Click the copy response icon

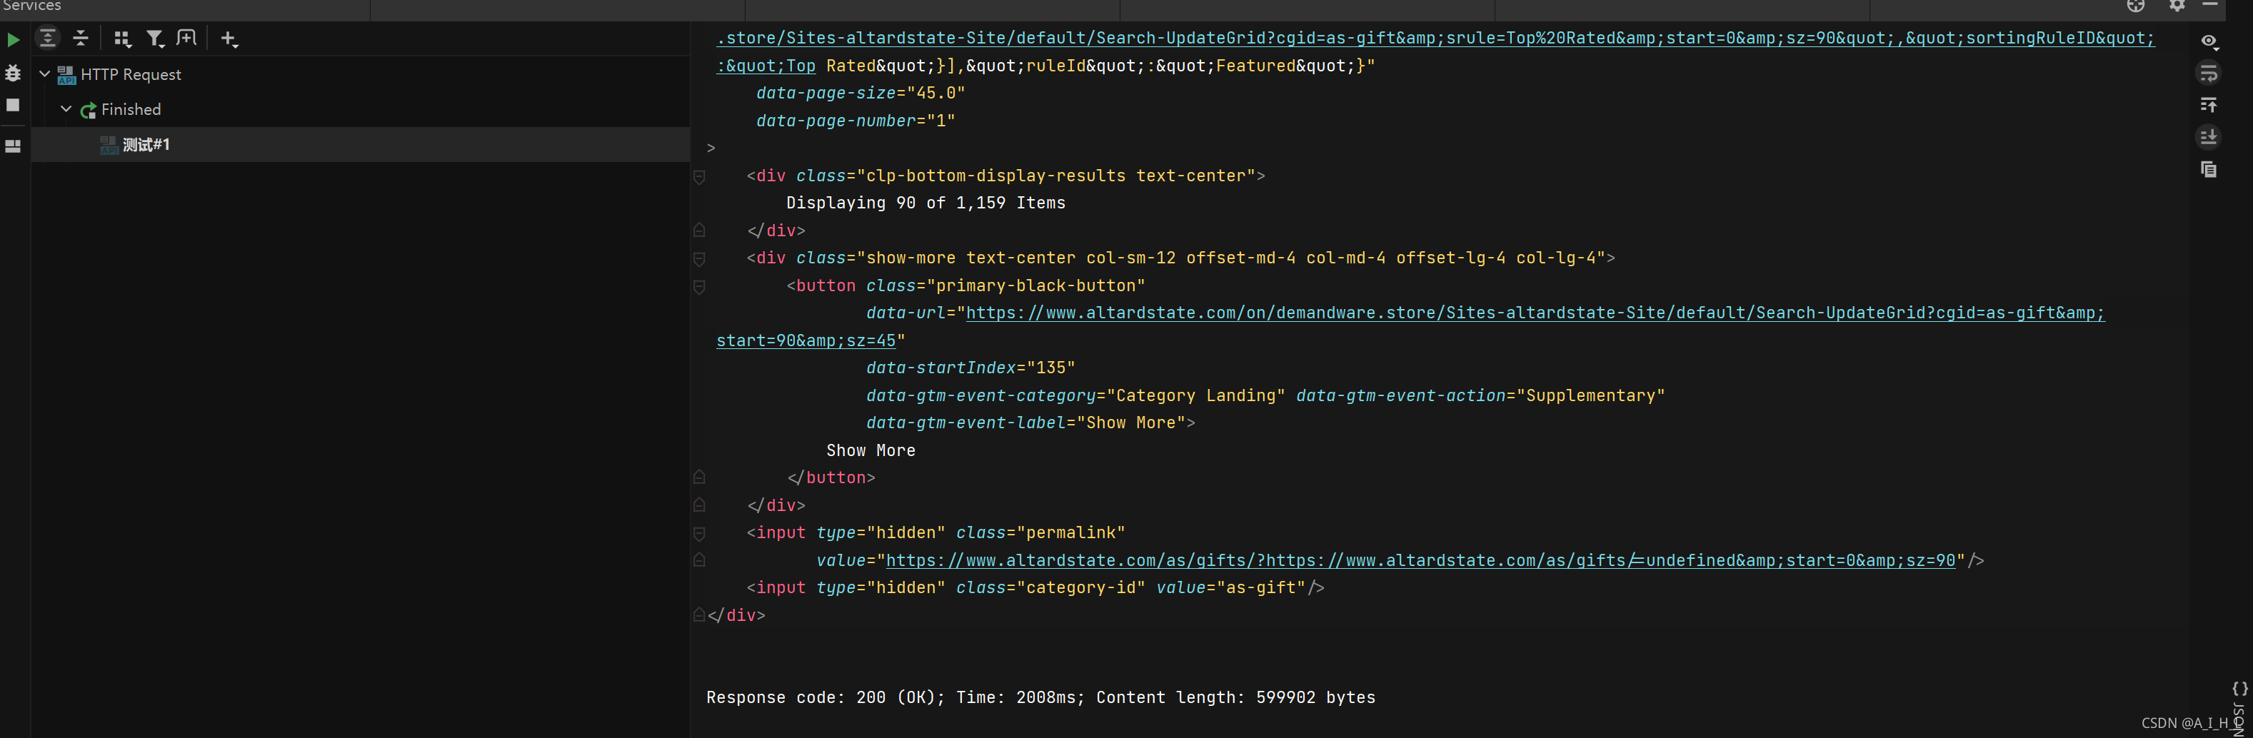[2209, 170]
